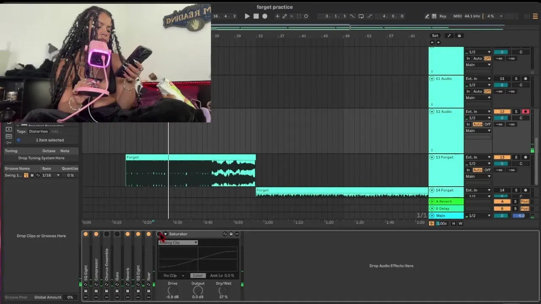
Task: Solo the A Reverb return track
Action: click(x=516, y=201)
